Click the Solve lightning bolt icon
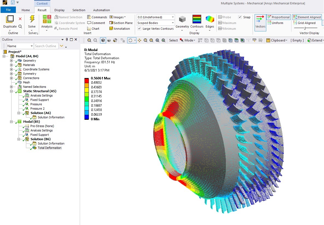The width and height of the screenshot is (324, 225). pos(32,19)
